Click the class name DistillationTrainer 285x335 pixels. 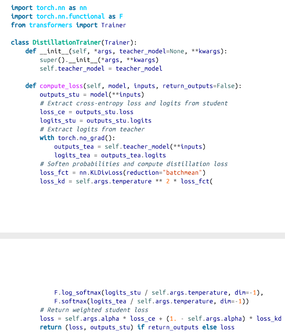click(x=66, y=43)
